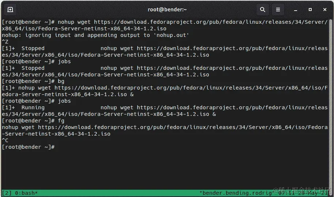Click the tmux session indicator [2]
Image resolution: width=334 pixels, height=197 pixels.
tap(7, 193)
